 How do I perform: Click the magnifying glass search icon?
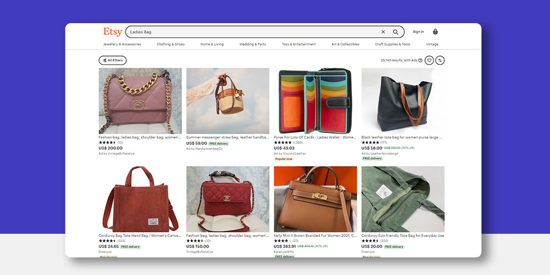pyautogui.click(x=395, y=32)
